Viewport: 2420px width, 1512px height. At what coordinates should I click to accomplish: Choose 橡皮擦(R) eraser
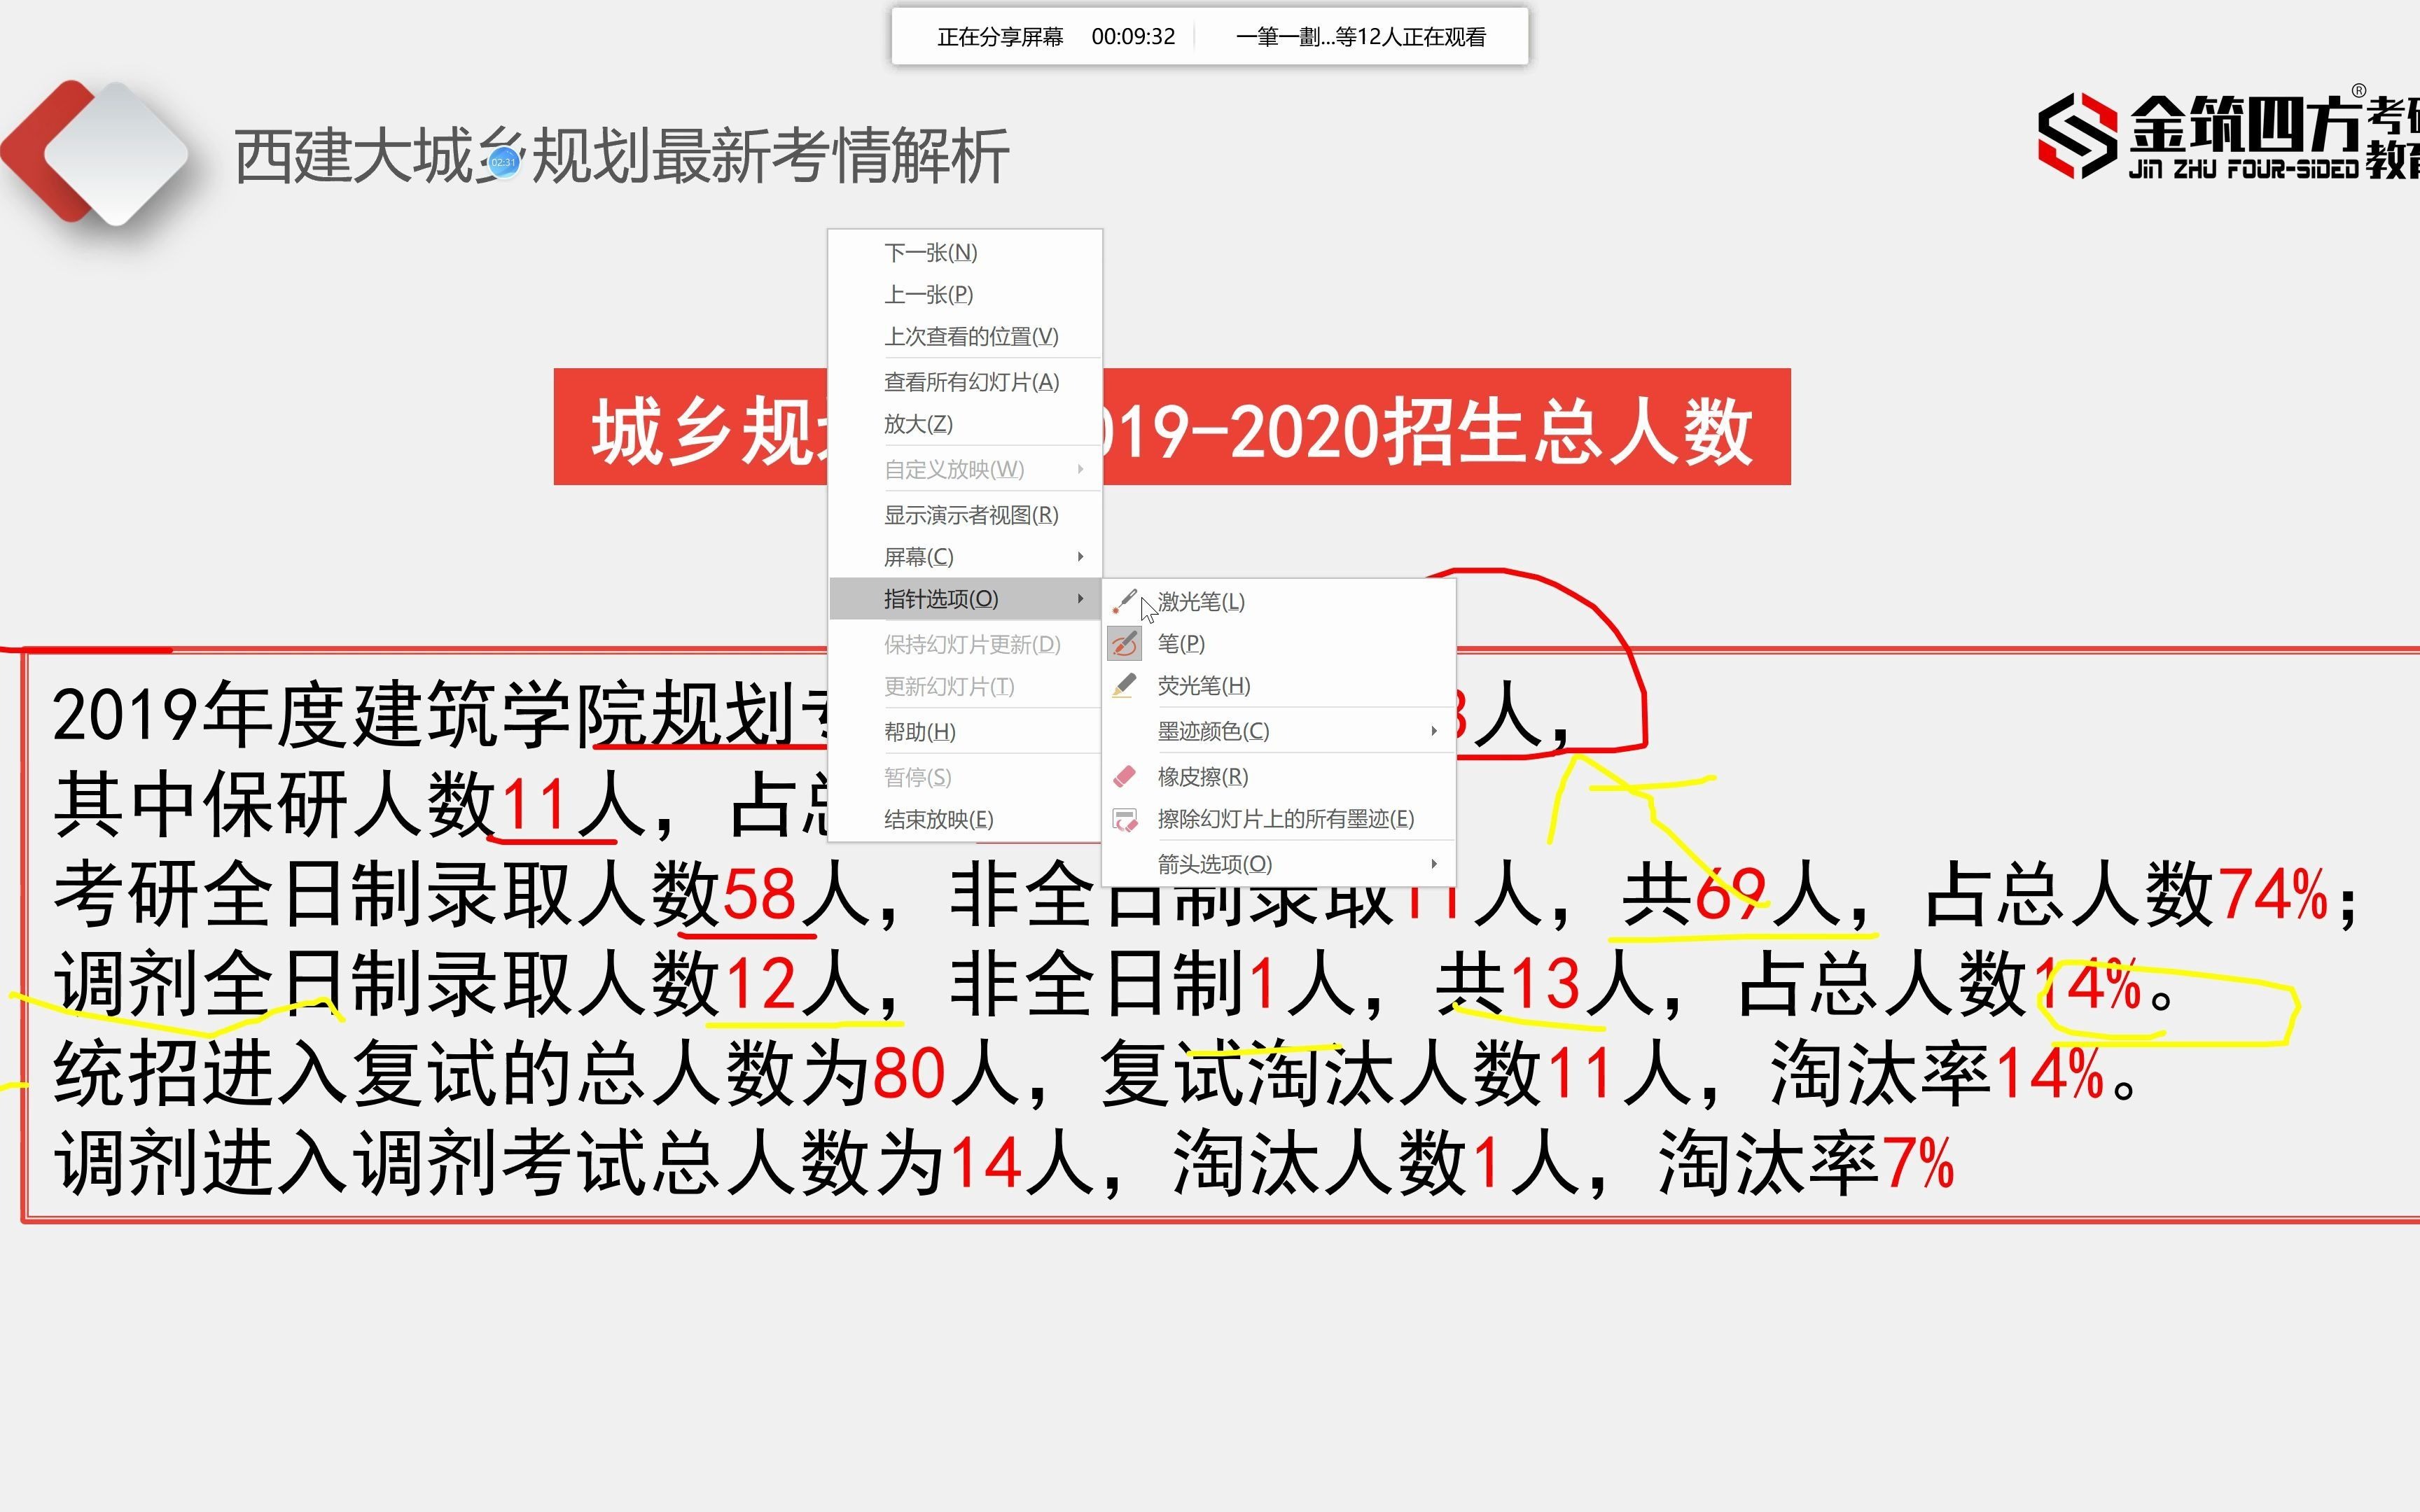(x=1279, y=777)
